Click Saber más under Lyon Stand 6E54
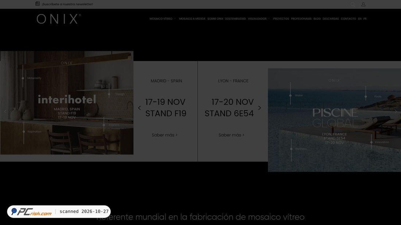This screenshot has width=401, height=225. tap(231, 135)
